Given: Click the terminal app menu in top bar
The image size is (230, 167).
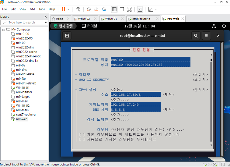Looking at the screenshot, I should coord(89,26).
